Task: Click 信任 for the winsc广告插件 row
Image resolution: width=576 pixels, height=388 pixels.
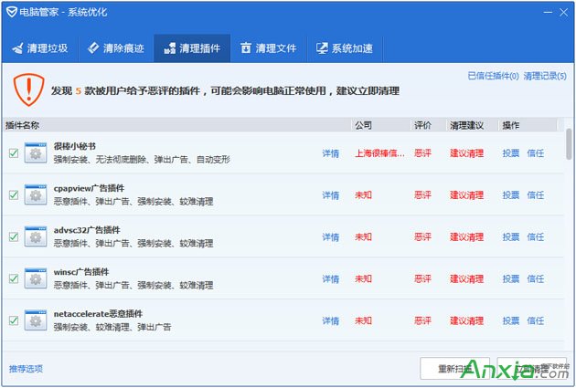Action: tap(536, 278)
